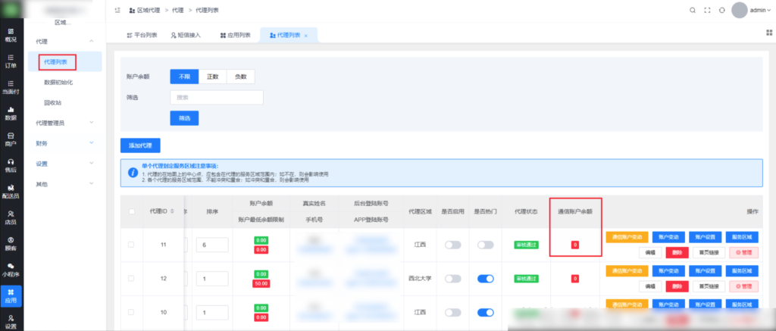This screenshot has width=776, height=331.
Task: Click the admin avatar picture
Action: 739,10
